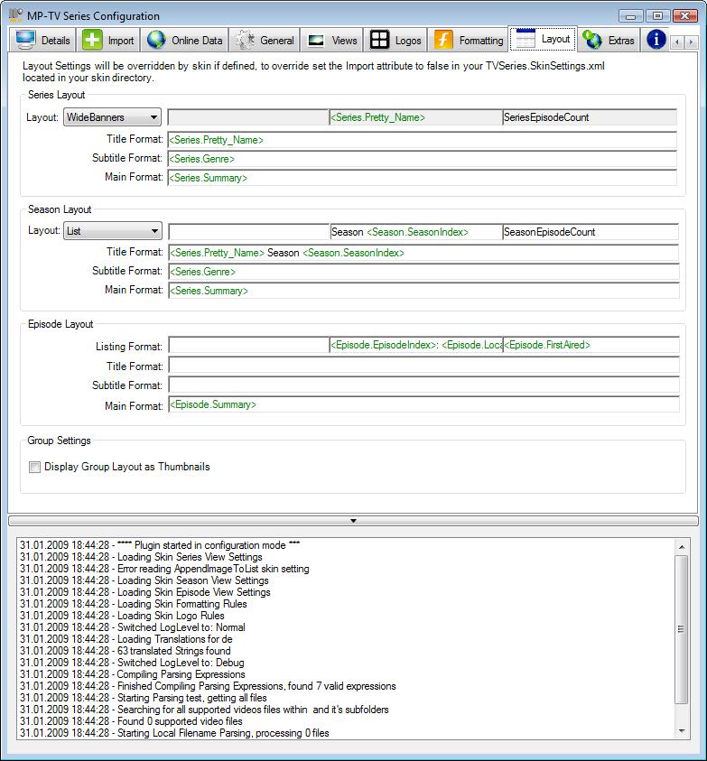Screen dimensions: 707x761
Task: Click the Online Data globe icon
Action: pyautogui.click(x=156, y=40)
